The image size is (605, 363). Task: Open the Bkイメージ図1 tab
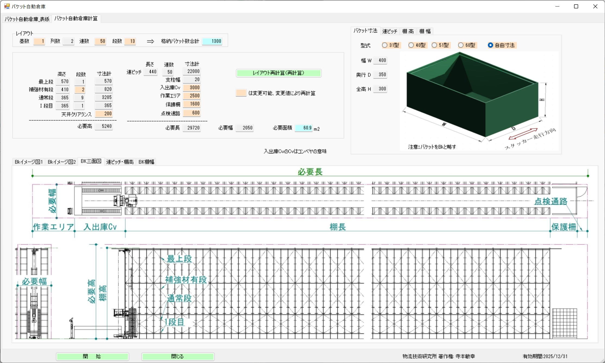coord(28,162)
